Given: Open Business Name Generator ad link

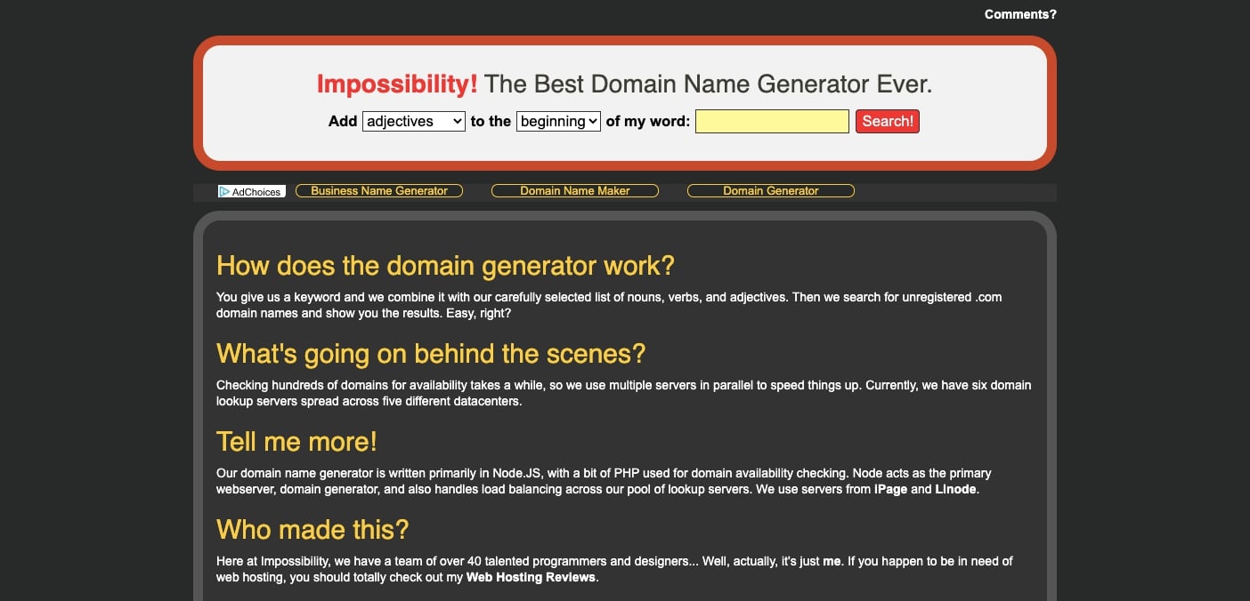Looking at the screenshot, I should pyautogui.click(x=379, y=191).
